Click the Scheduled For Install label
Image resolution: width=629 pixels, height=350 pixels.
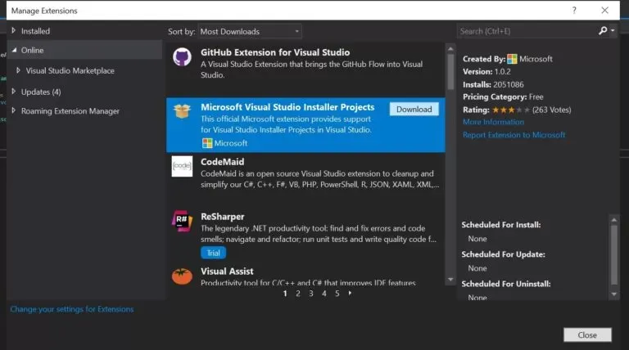tap(501, 225)
